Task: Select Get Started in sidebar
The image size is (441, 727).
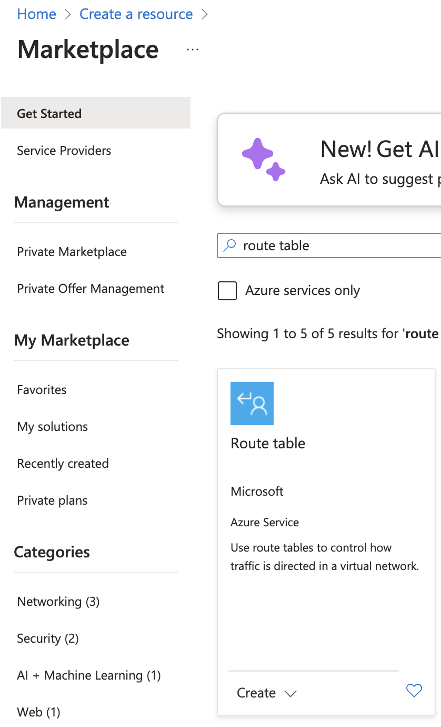Action: pyautogui.click(x=96, y=113)
